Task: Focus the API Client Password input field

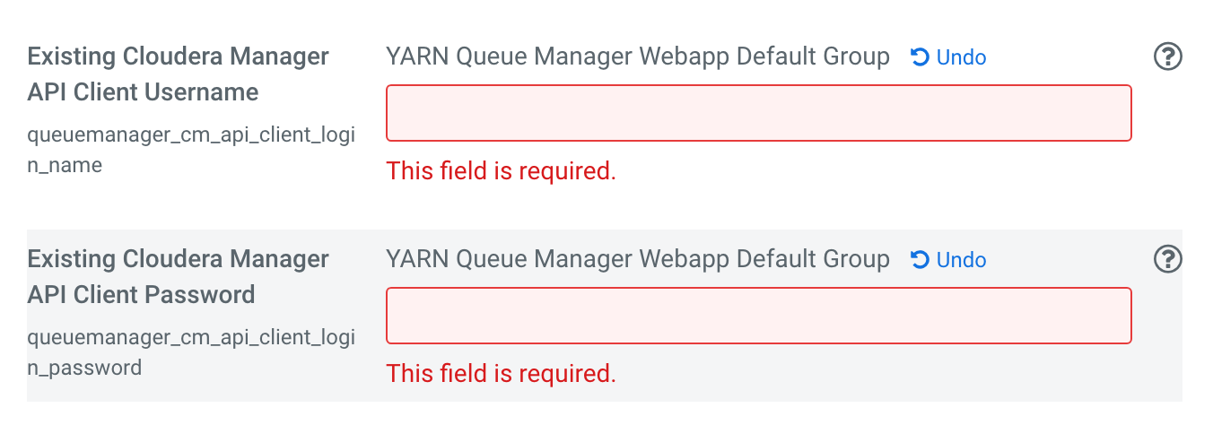Action: tap(758, 316)
